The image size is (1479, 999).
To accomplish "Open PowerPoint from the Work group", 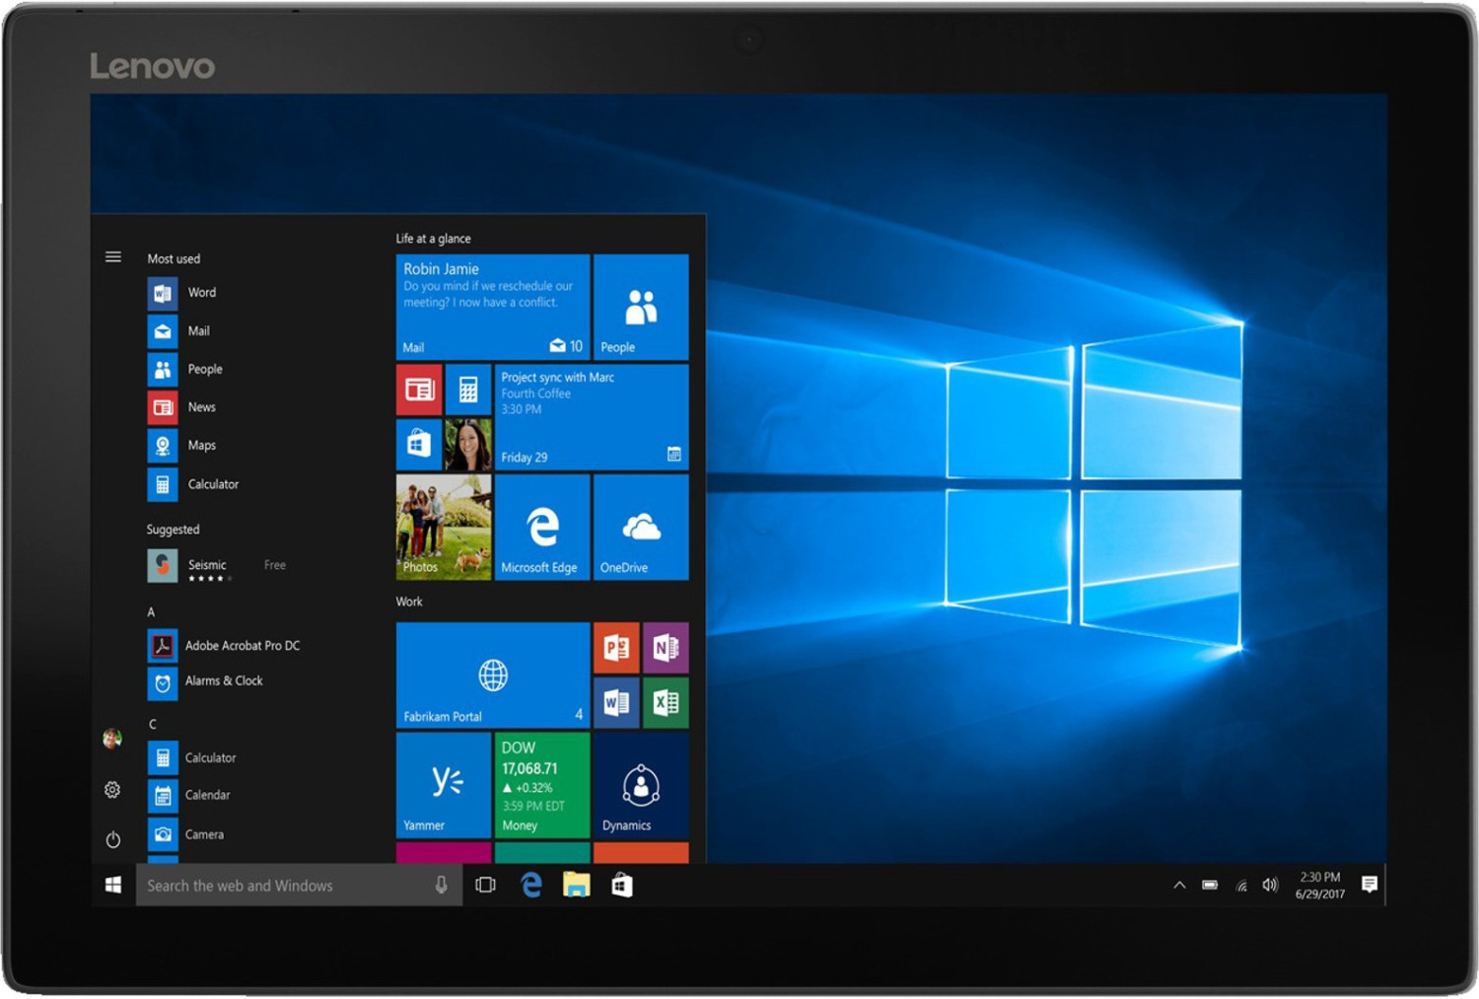I will [616, 647].
